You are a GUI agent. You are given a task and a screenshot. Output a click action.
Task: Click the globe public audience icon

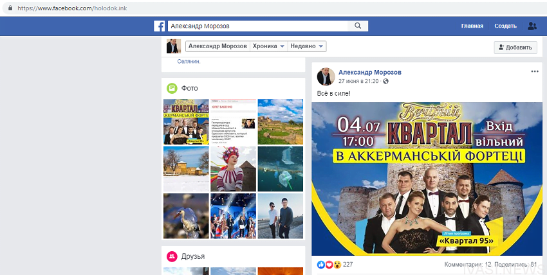(385, 81)
